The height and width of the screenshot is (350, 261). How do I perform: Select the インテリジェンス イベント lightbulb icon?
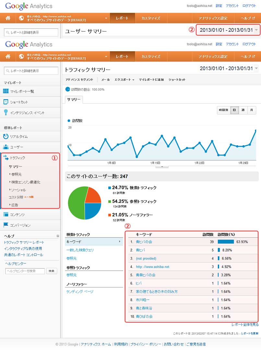click(x=6, y=112)
